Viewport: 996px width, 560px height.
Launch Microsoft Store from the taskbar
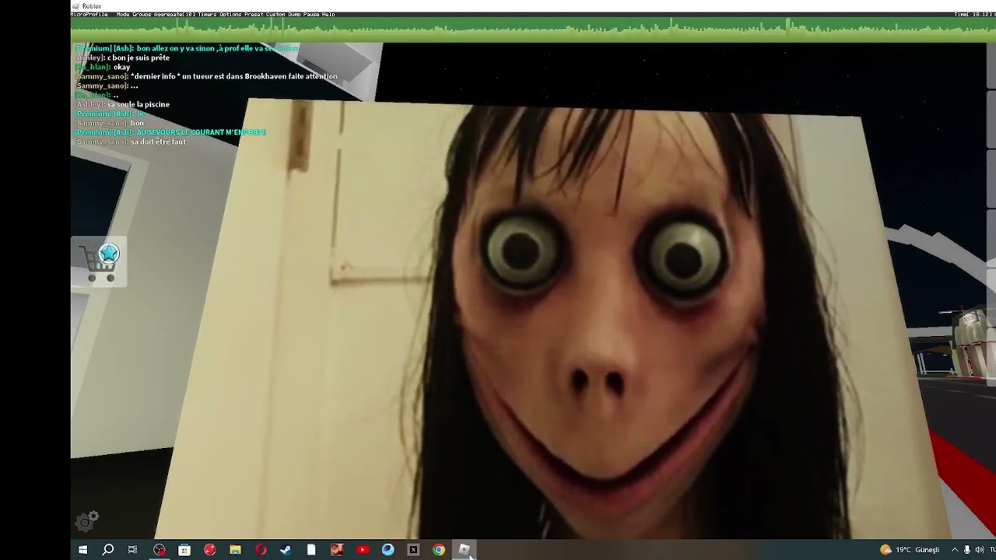[x=184, y=550]
